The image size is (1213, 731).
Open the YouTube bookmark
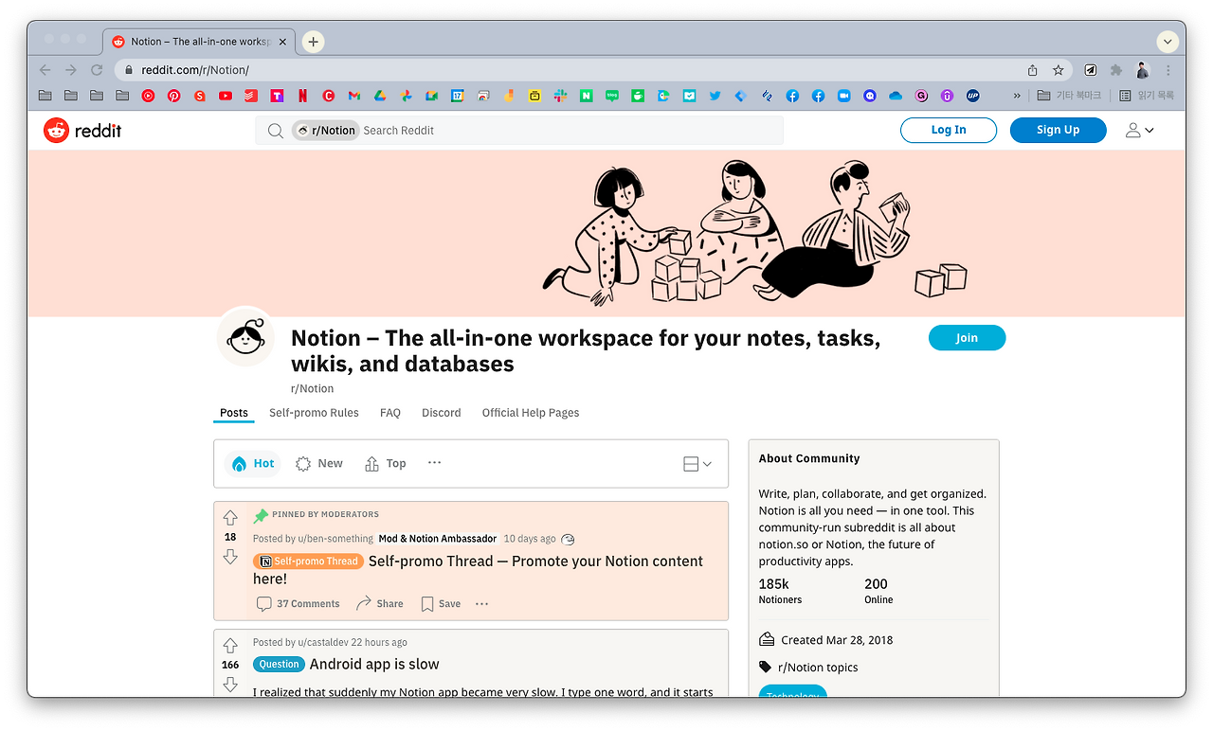pyautogui.click(x=226, y=96)
